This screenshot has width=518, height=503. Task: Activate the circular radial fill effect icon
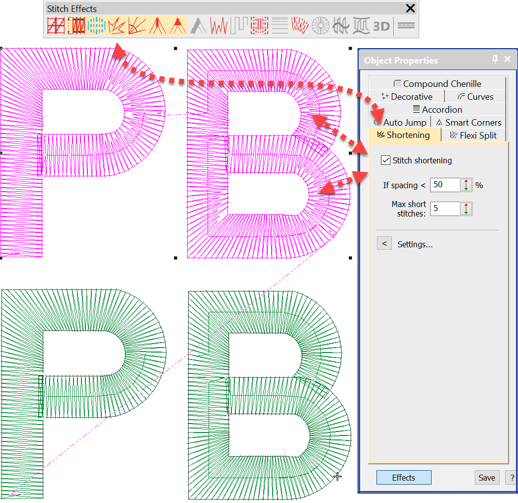tap(321, 25)
